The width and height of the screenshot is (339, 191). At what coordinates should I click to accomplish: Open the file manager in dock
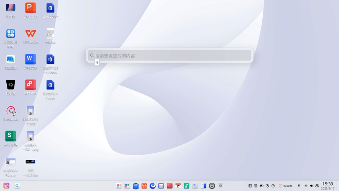tap(136, 186)
